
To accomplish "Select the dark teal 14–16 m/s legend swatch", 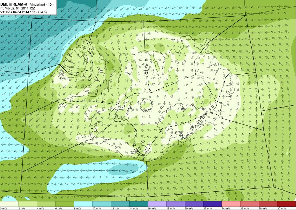I will click(139, 204).
